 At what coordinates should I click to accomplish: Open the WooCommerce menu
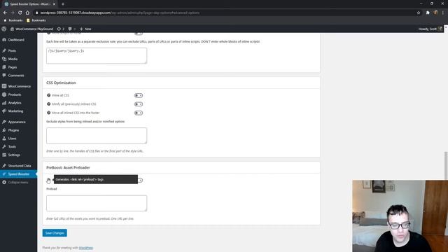(x=19, y=86)
